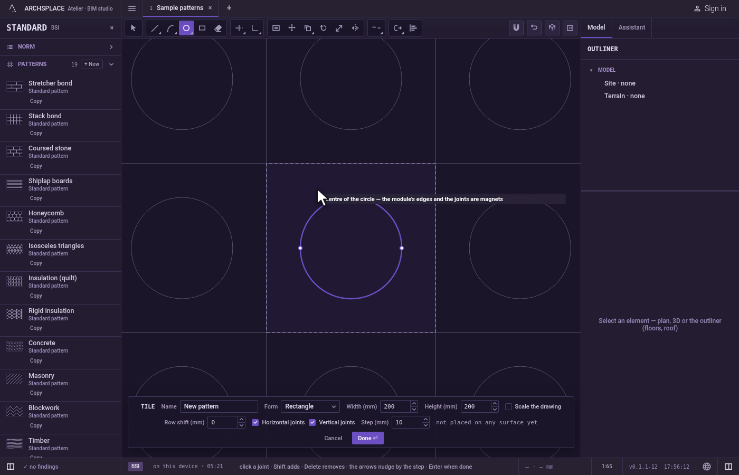Enable Scale the drawing checkbox

pyautogui.click(x=509, y=406)
